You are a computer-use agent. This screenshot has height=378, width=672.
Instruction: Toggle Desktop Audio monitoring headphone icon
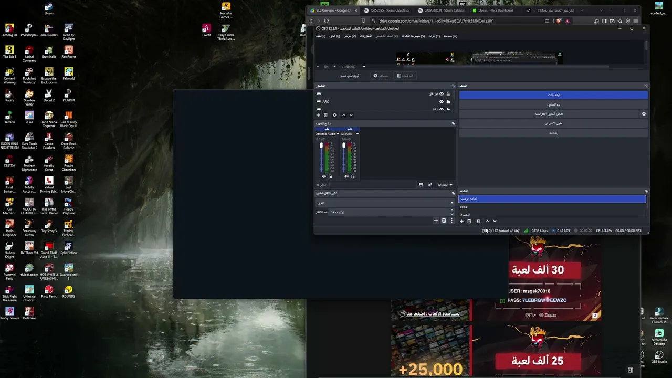pyautogui.click(x=330, y=176)
